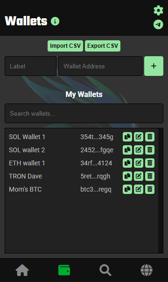Screen dimensions: 168x282
Task: Click address 354t...345g
Action: [x=97, y=137]
